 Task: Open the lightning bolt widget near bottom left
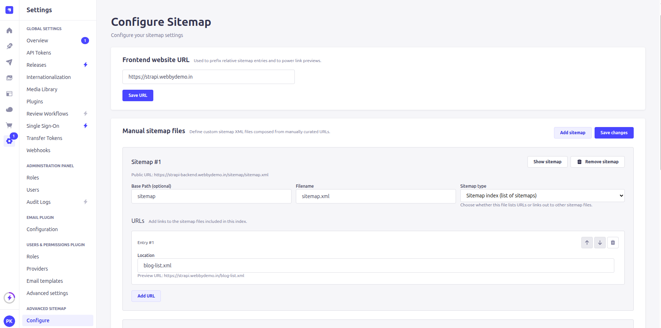coord(9,297)
